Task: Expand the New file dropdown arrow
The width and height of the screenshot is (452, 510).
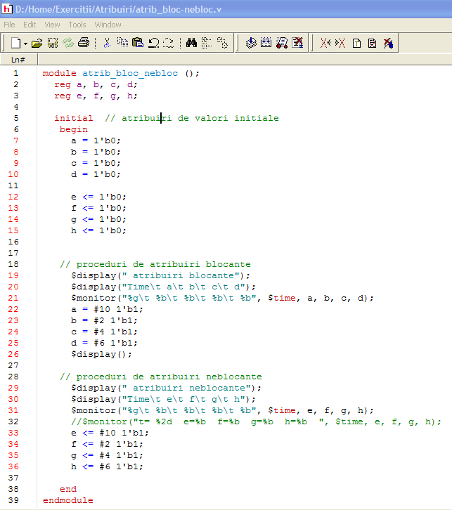Action: tap(25, 44)
